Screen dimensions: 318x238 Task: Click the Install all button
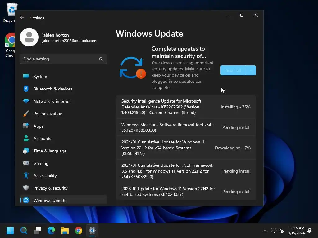pos(233,70)
